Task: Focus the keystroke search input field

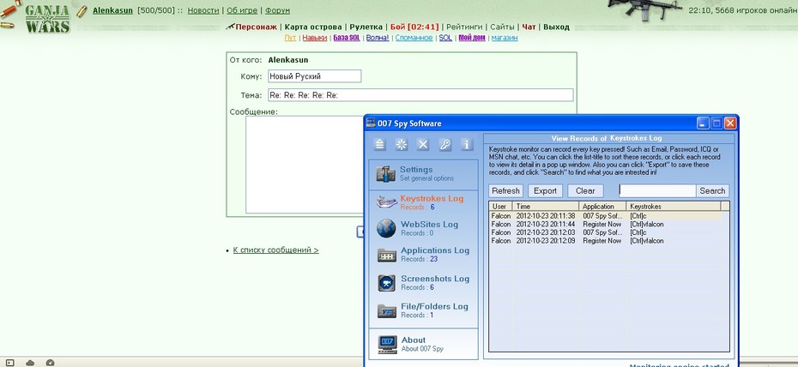Action: [657, 190]
